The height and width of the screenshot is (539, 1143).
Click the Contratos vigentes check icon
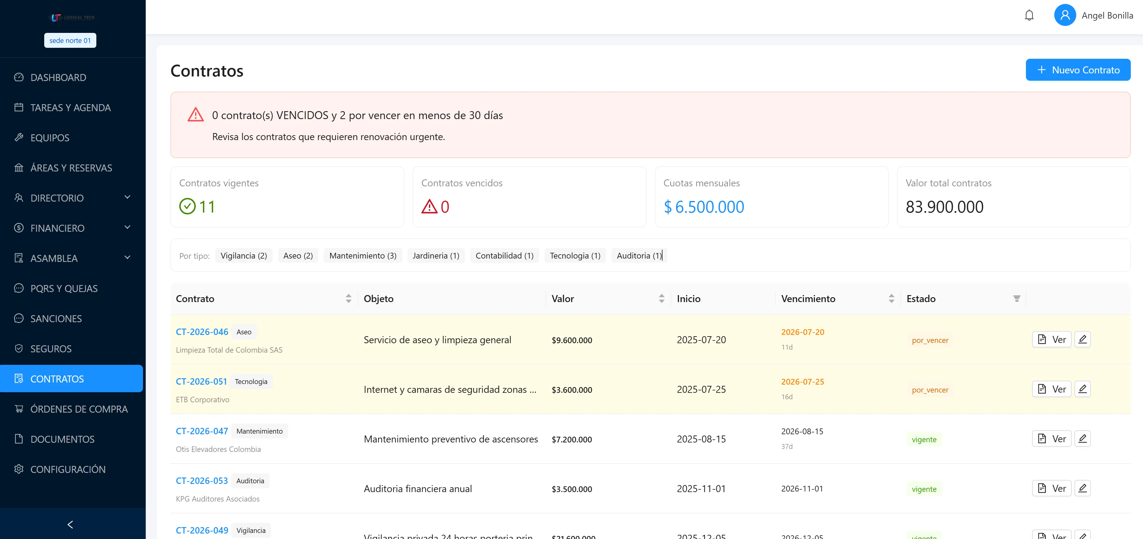[x=187, y=206]
